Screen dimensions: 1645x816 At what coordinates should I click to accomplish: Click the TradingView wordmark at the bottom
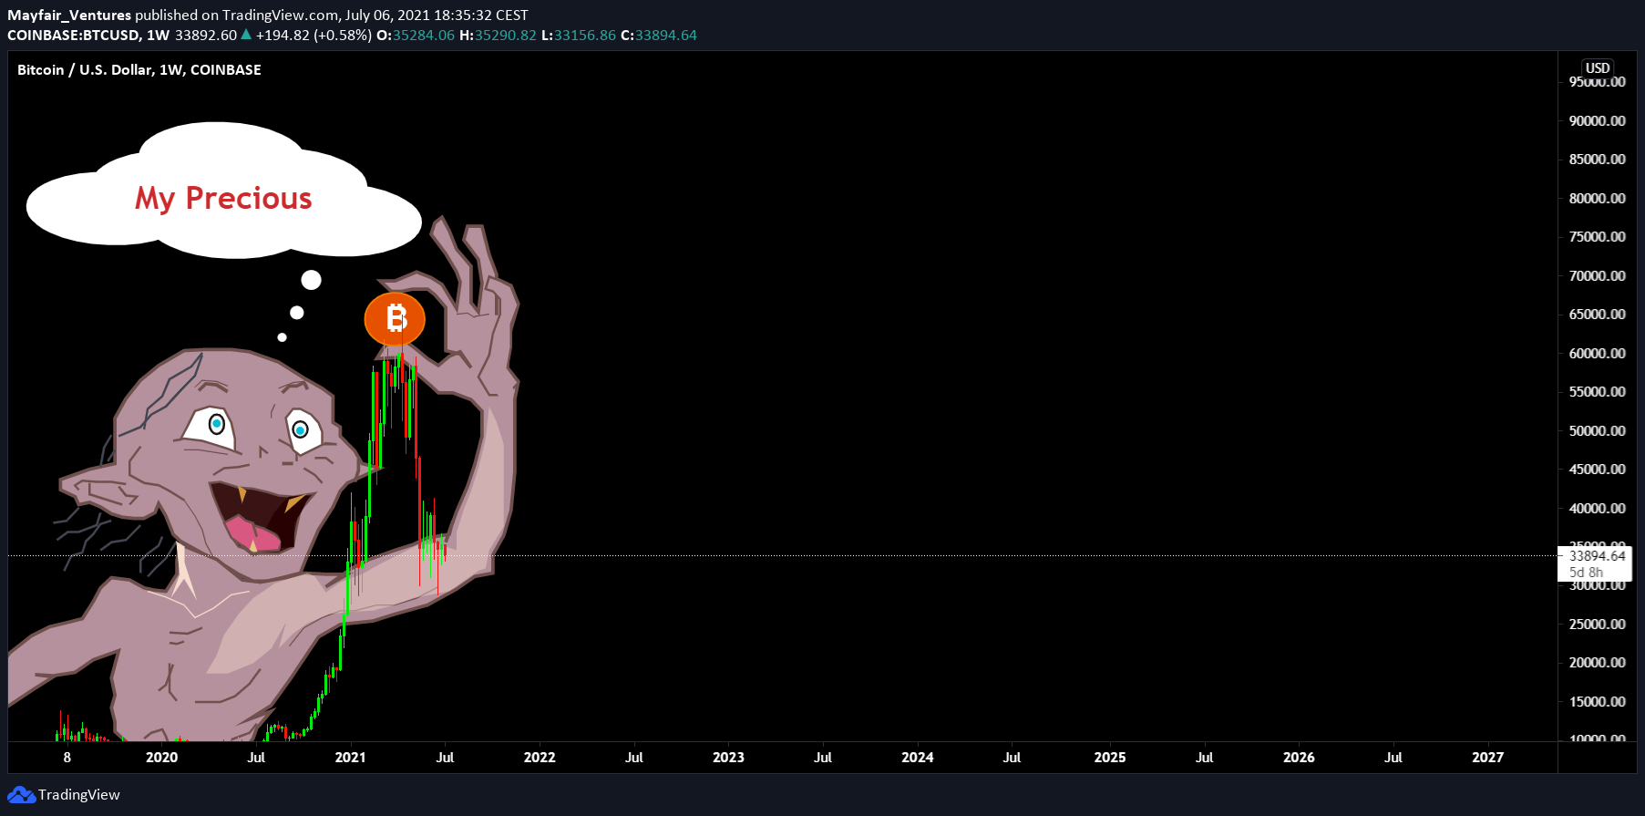[x=79, y=795]
